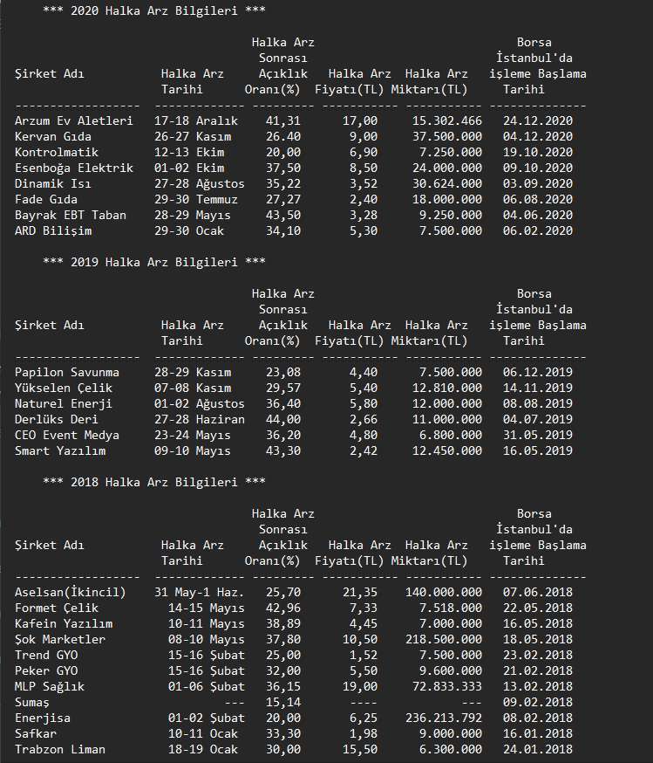Click the amount "218.500.000"

444,639
